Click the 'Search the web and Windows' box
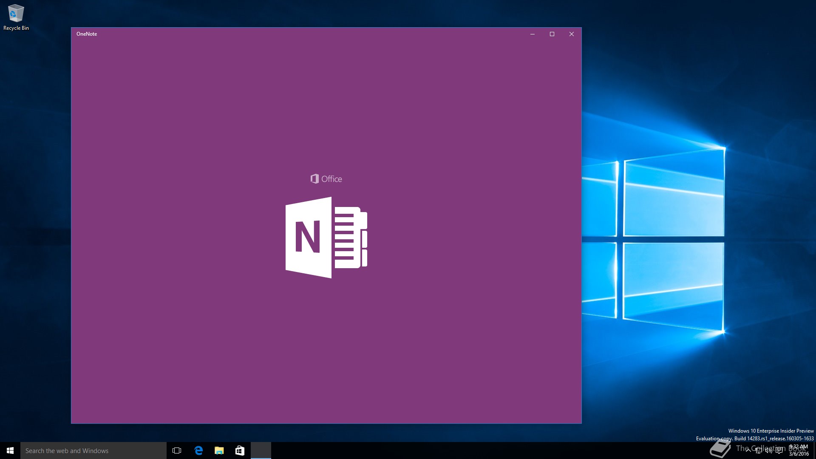The image size is (816, 459). [93, 450]
